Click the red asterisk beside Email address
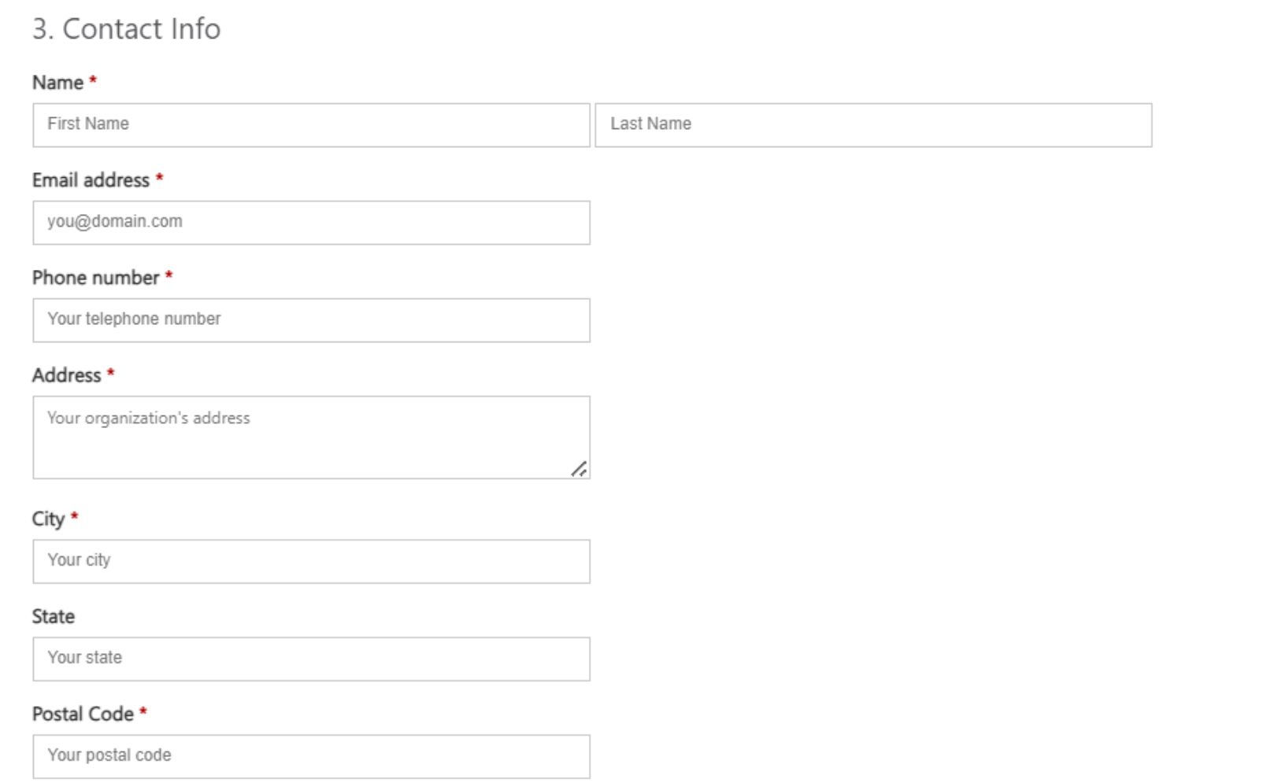 pos(159,179)
